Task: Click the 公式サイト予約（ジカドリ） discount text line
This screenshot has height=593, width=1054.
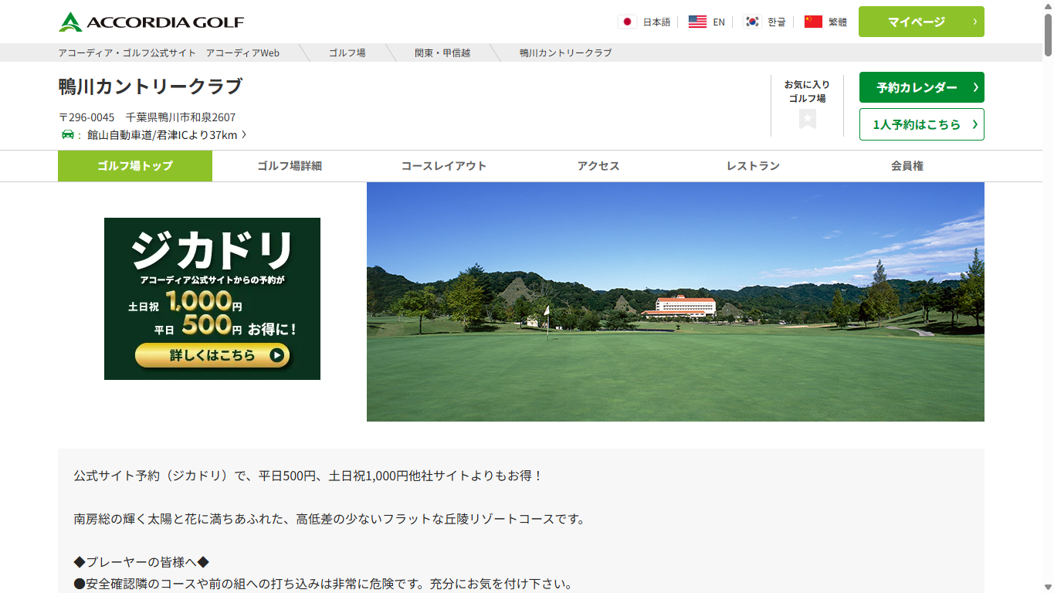Action: pyautogui.click(x=309, y=476)
